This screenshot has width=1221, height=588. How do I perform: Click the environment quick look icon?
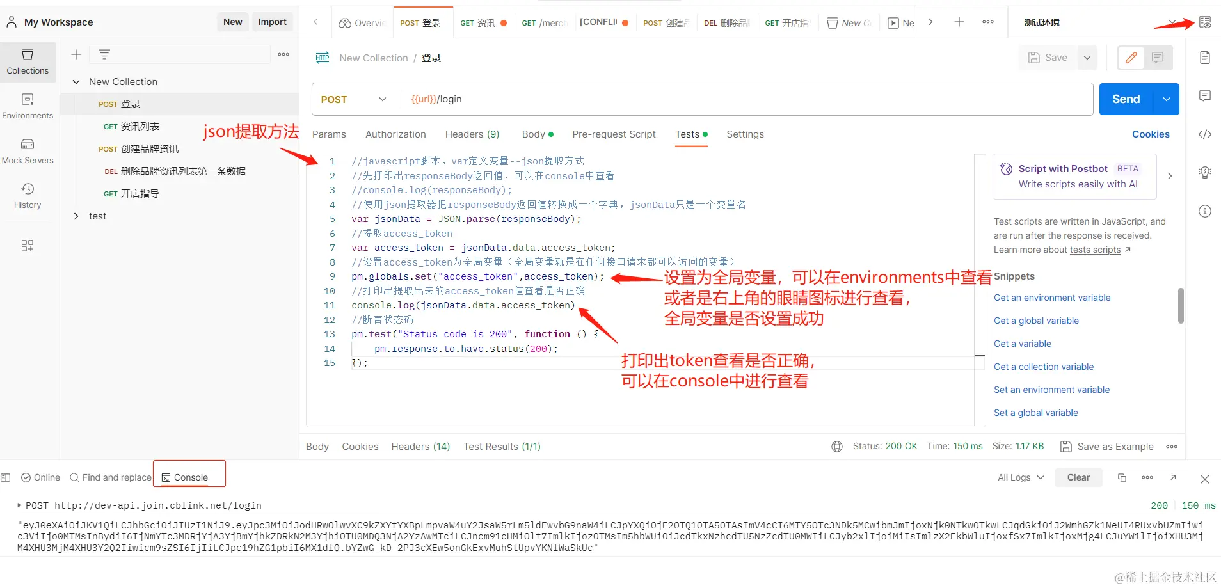click(x=1205, y=22)
